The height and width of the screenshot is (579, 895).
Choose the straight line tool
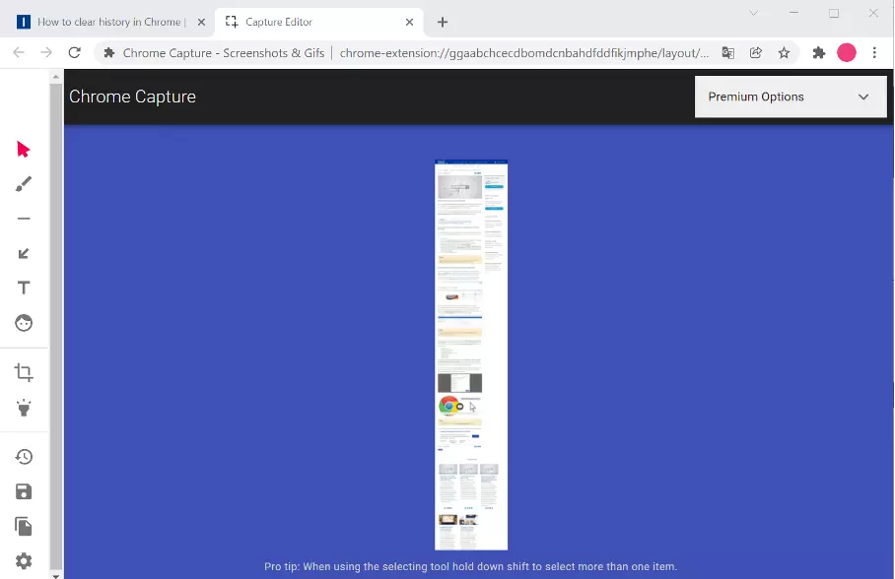pos(24,219)
